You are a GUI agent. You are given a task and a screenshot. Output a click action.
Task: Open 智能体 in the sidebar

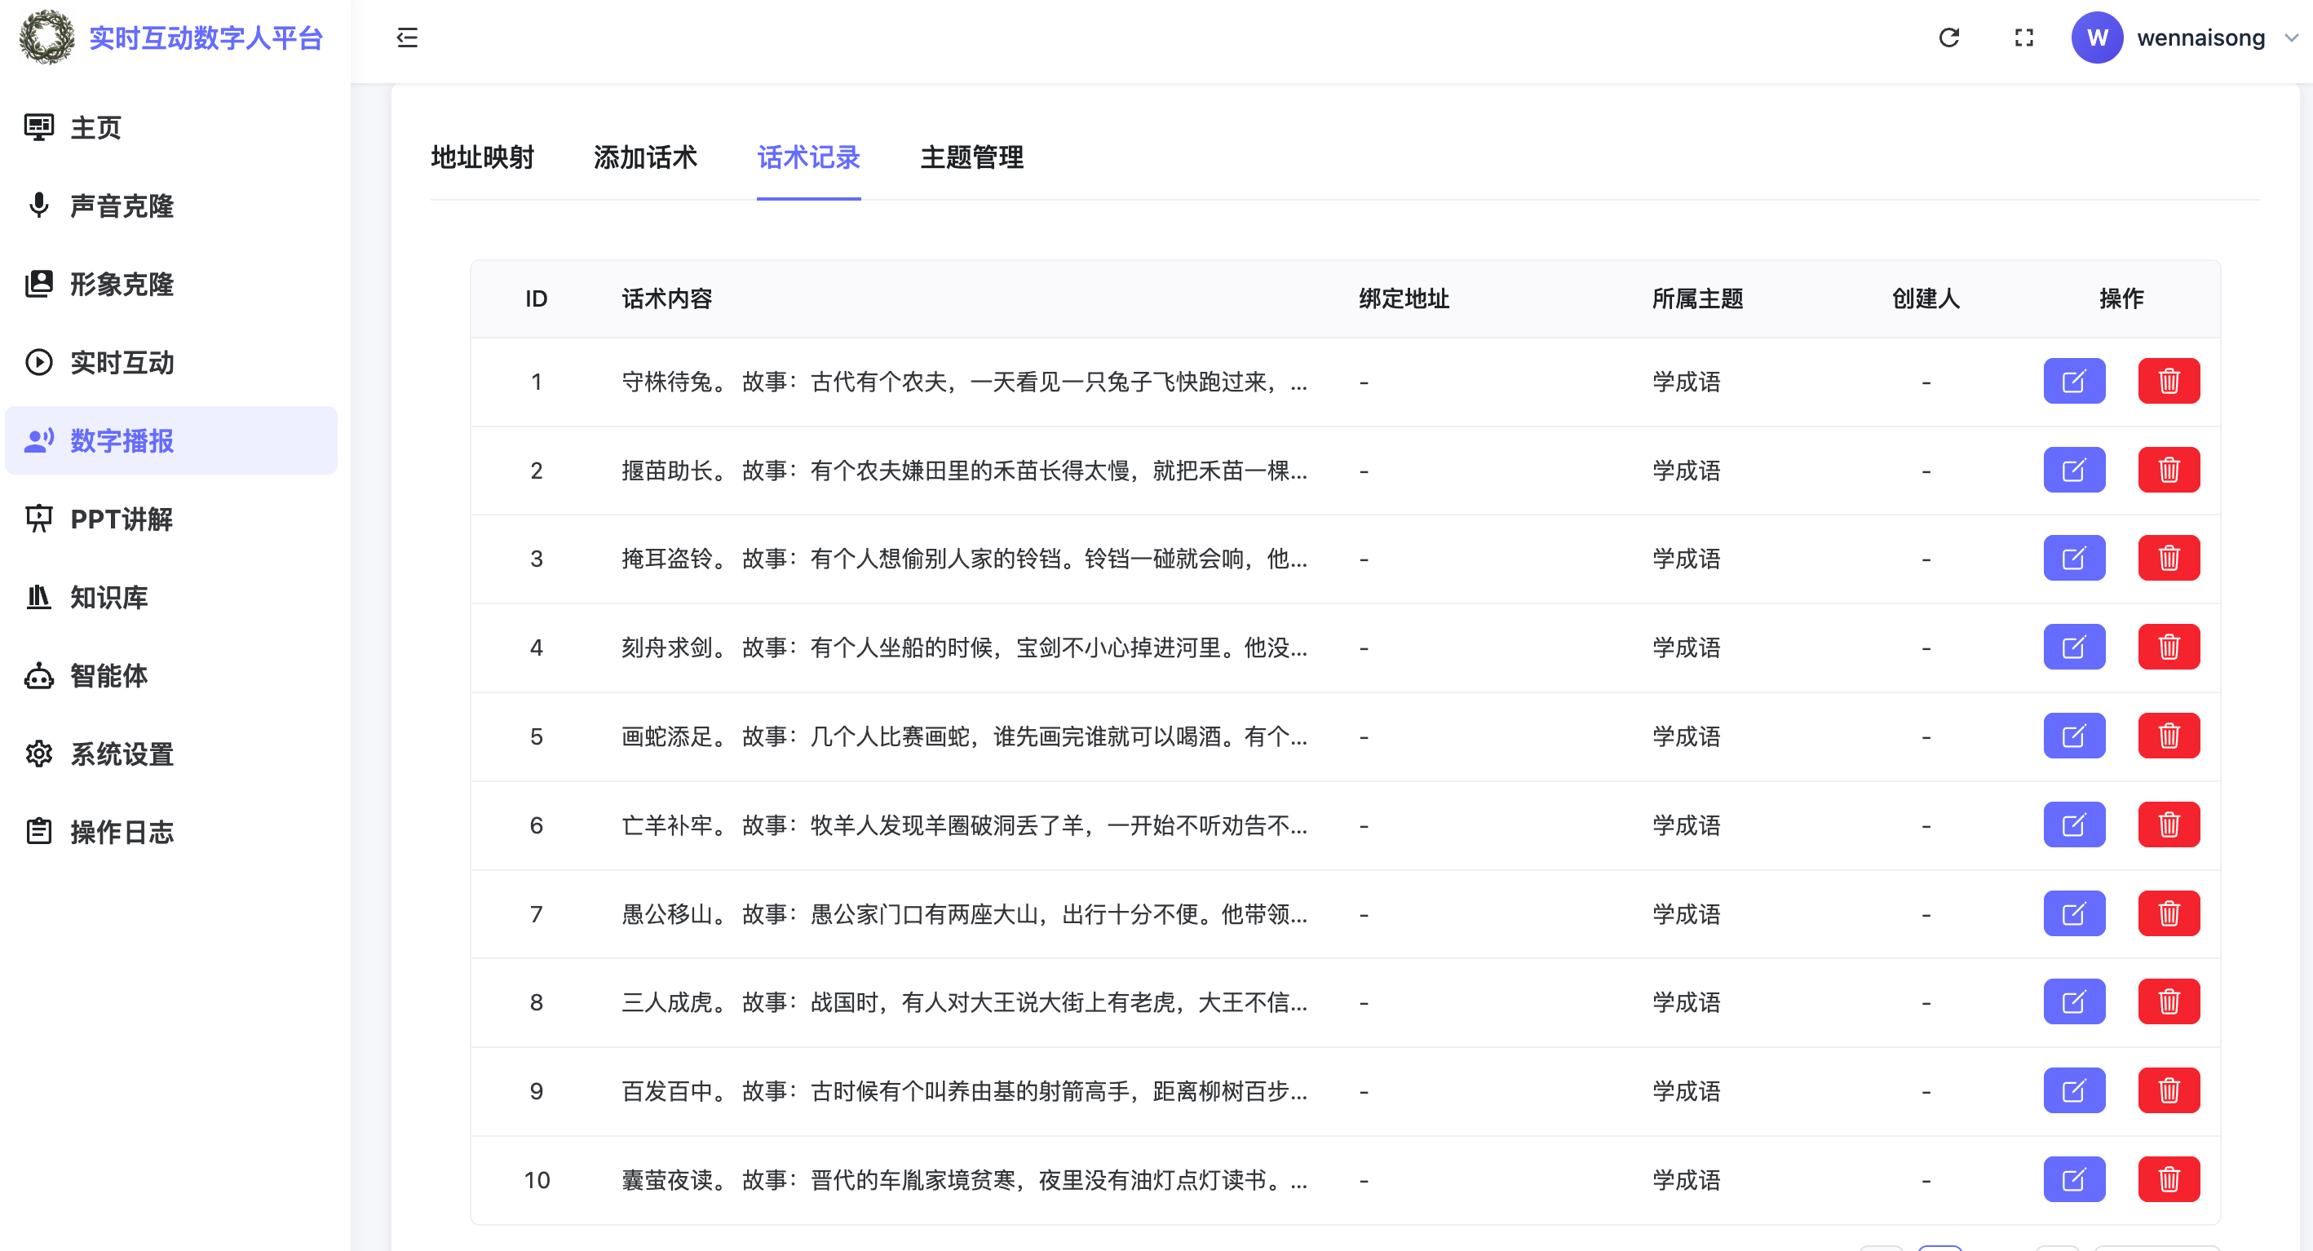coord(171,675)
